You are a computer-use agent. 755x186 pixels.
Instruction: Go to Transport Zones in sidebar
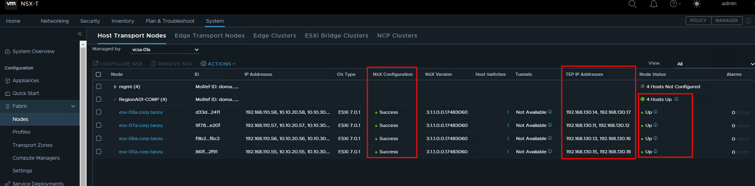point(32,145)
